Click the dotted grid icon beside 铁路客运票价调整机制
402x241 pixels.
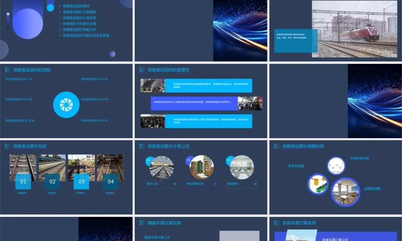point(277,146)
